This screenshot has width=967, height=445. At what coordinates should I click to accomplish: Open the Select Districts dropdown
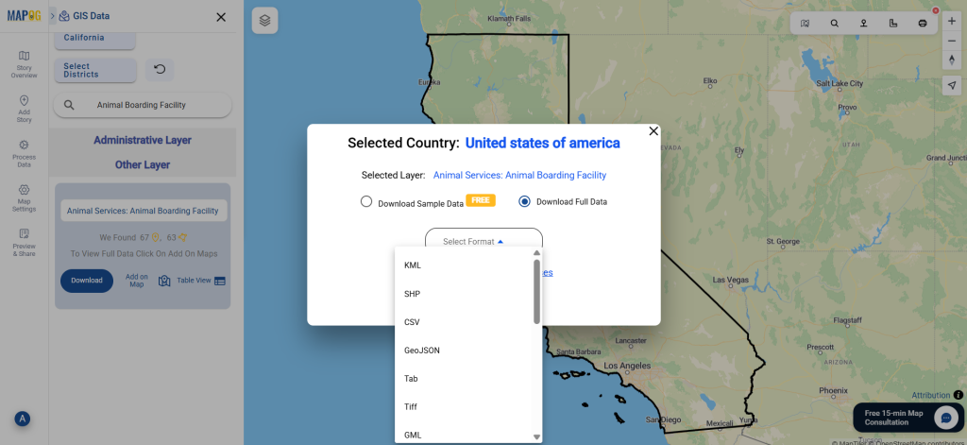click(94, 70)
